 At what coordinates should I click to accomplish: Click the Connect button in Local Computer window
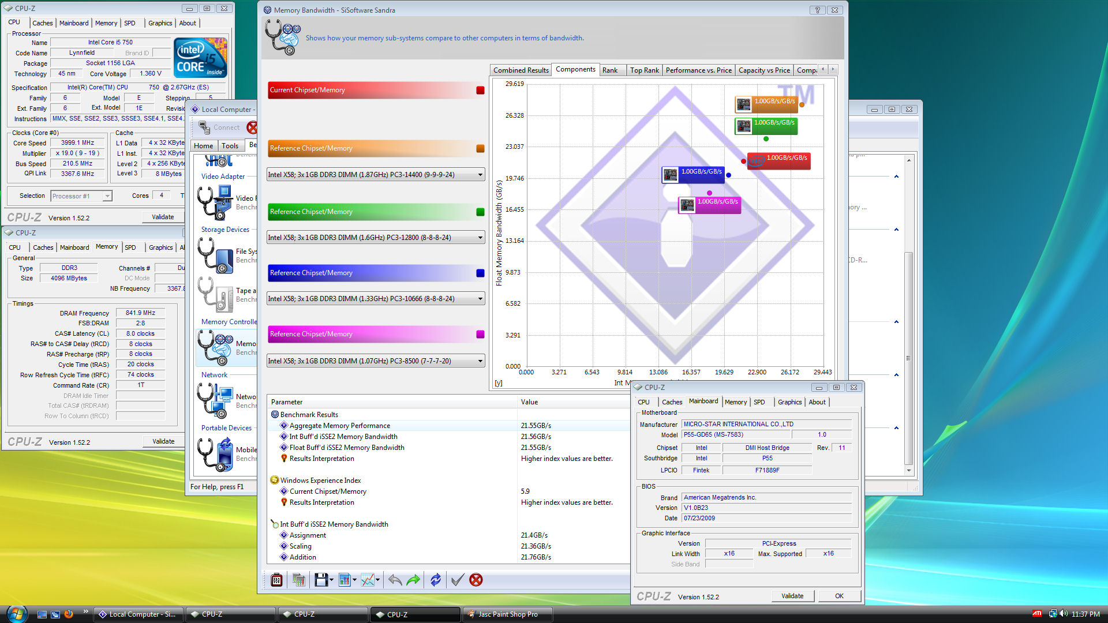[219, 127]
